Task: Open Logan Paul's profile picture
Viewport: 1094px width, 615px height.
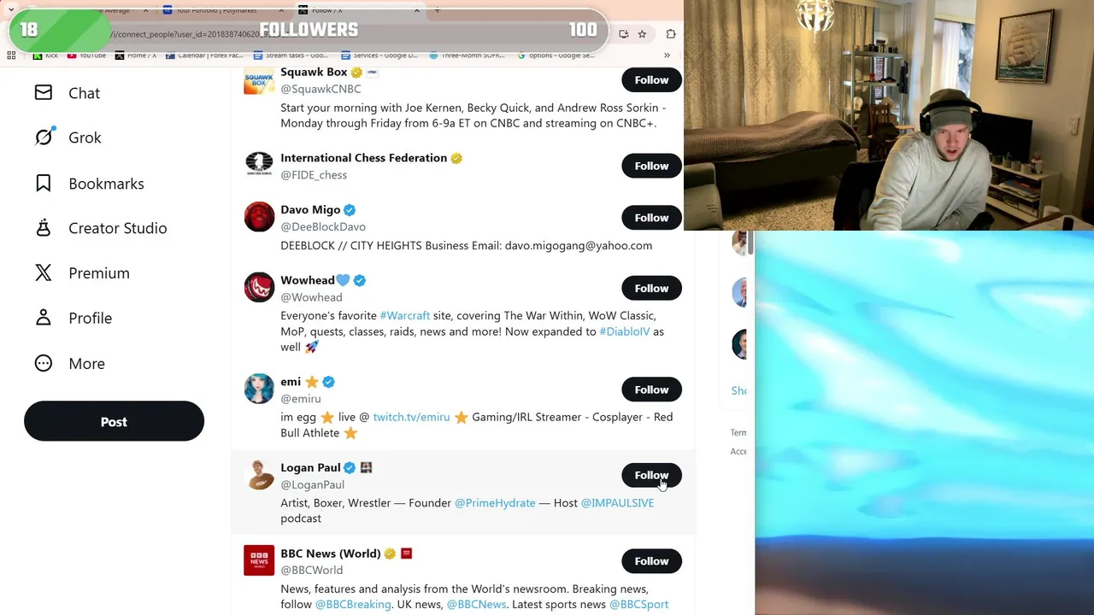Action: pyautogui.click(x=259, y=474)
